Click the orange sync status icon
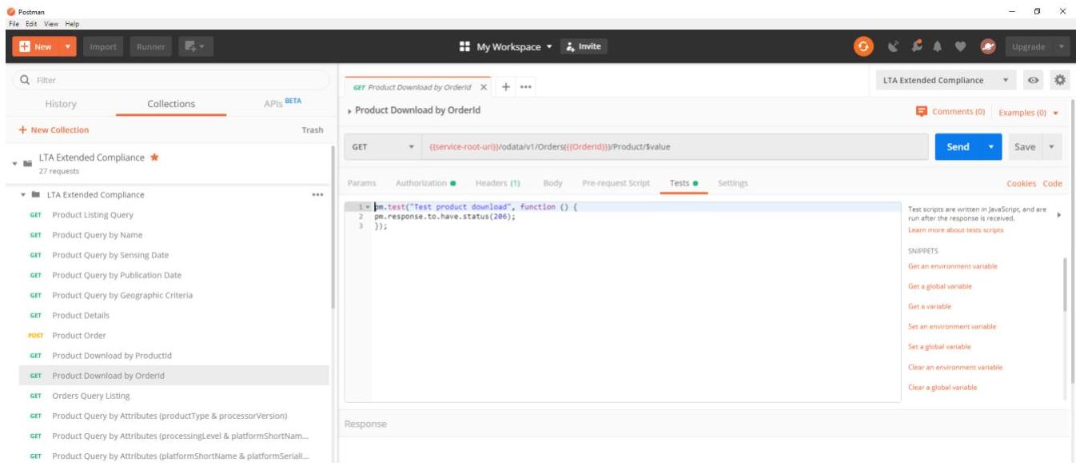The image size is (1076, 466). coord(863,46)
